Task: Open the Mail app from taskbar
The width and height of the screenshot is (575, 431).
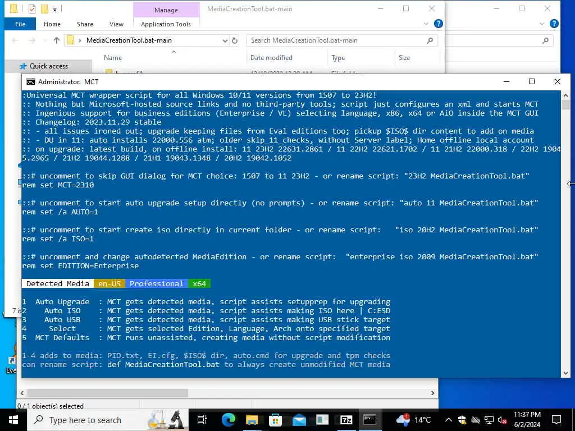Action: point(299,420)
